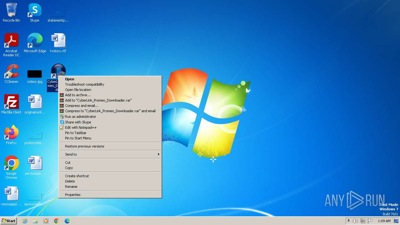Choose Copy from the context menu
This screenshot has width=400, height=225.
pyautogui.click(x=110, y=168)
